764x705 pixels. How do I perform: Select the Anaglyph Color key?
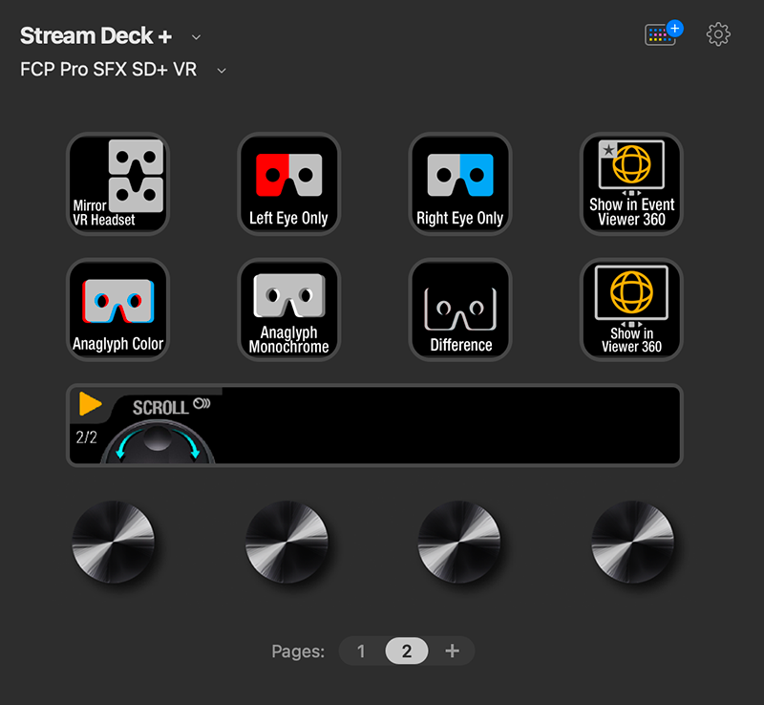(x=117, y=310)
